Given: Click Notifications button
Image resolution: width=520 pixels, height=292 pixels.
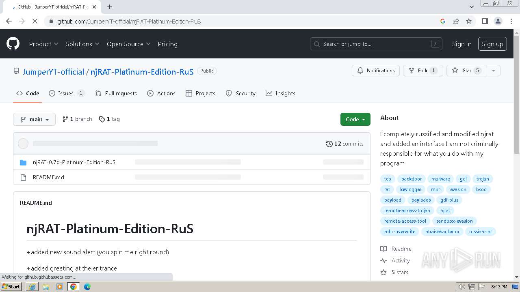Looking at the screenshot, I should pyautogui.click(x=376, y=71).
